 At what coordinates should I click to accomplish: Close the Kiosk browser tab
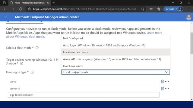48,3
